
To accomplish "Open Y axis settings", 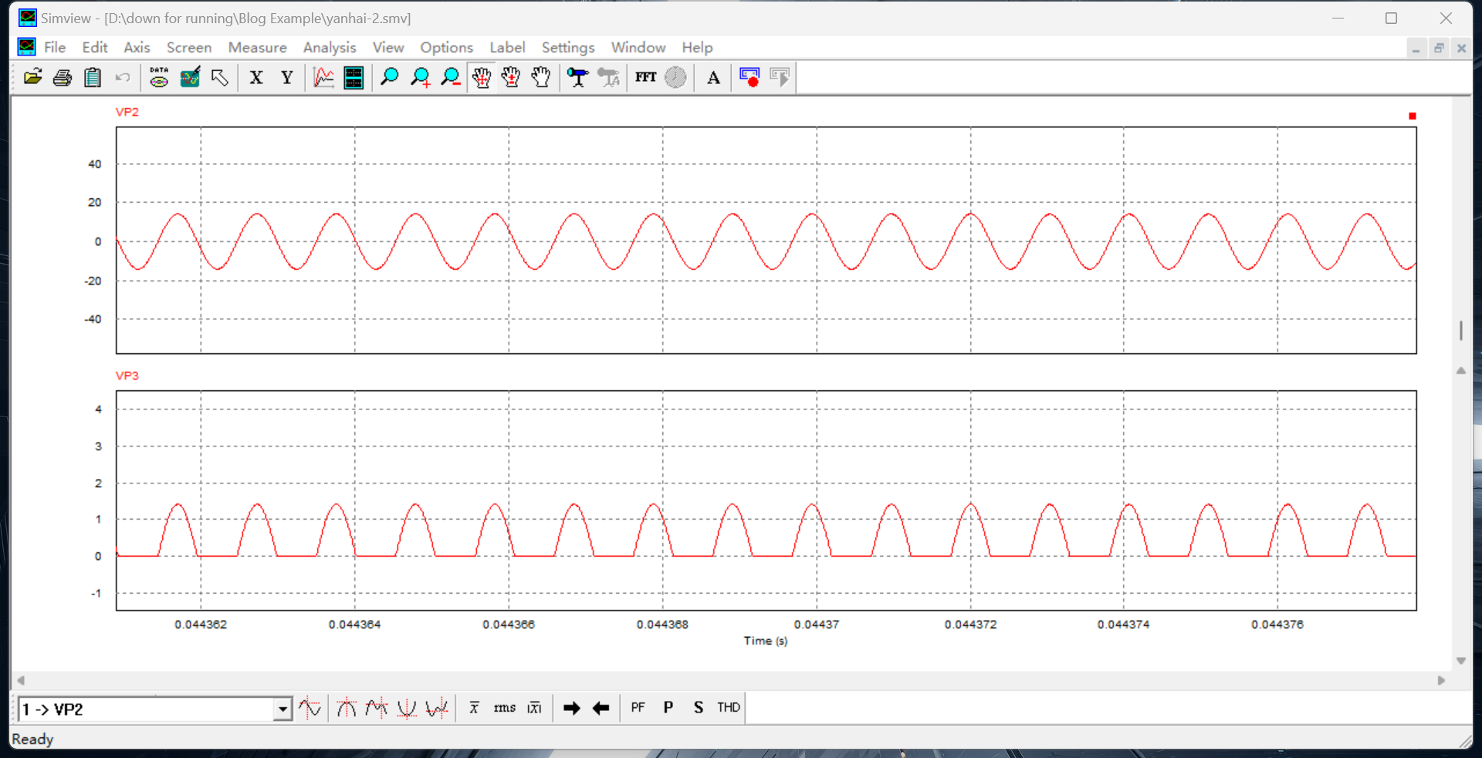I will (287, 77).
